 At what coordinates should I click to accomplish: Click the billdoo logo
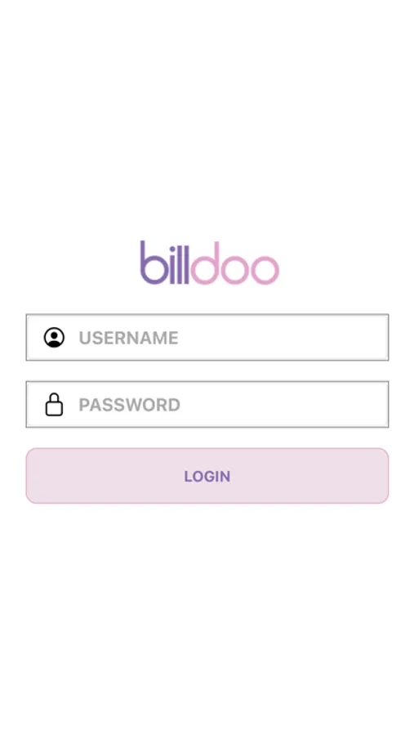(x=210, y=263)
